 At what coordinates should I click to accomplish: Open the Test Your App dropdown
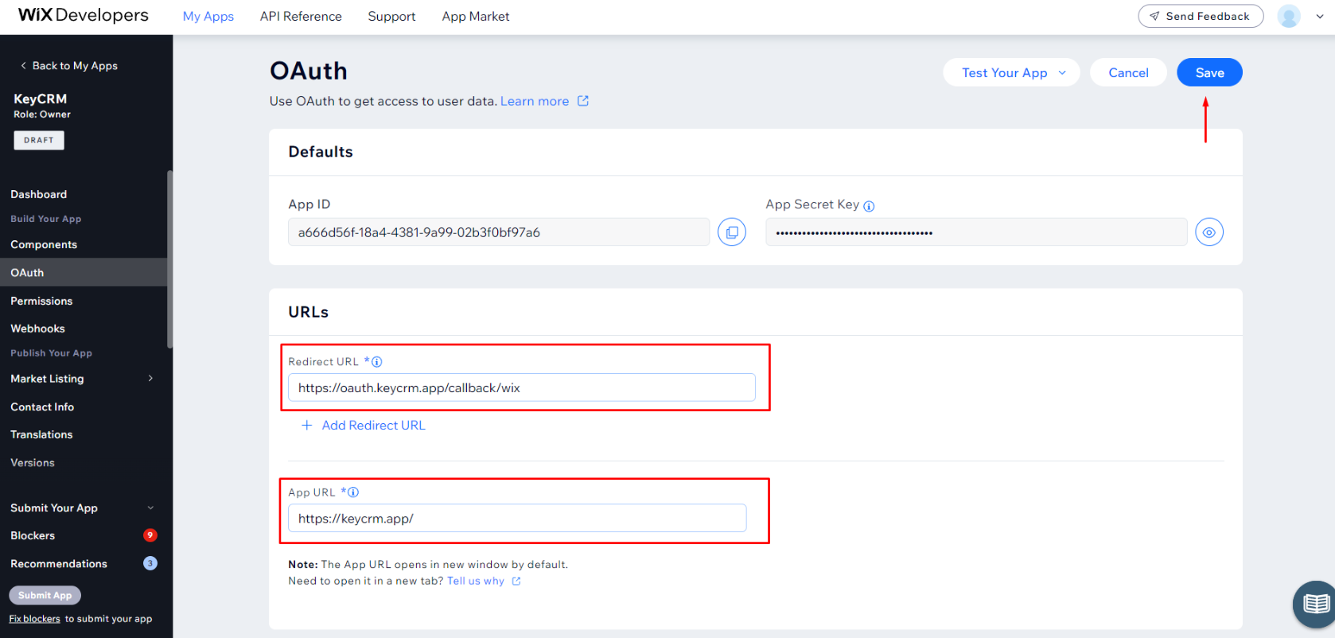click(x=1011, y=72)
